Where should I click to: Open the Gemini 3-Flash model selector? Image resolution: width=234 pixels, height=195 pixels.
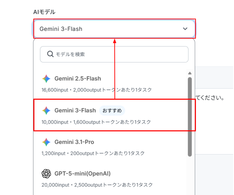click(x=114, y=29)
